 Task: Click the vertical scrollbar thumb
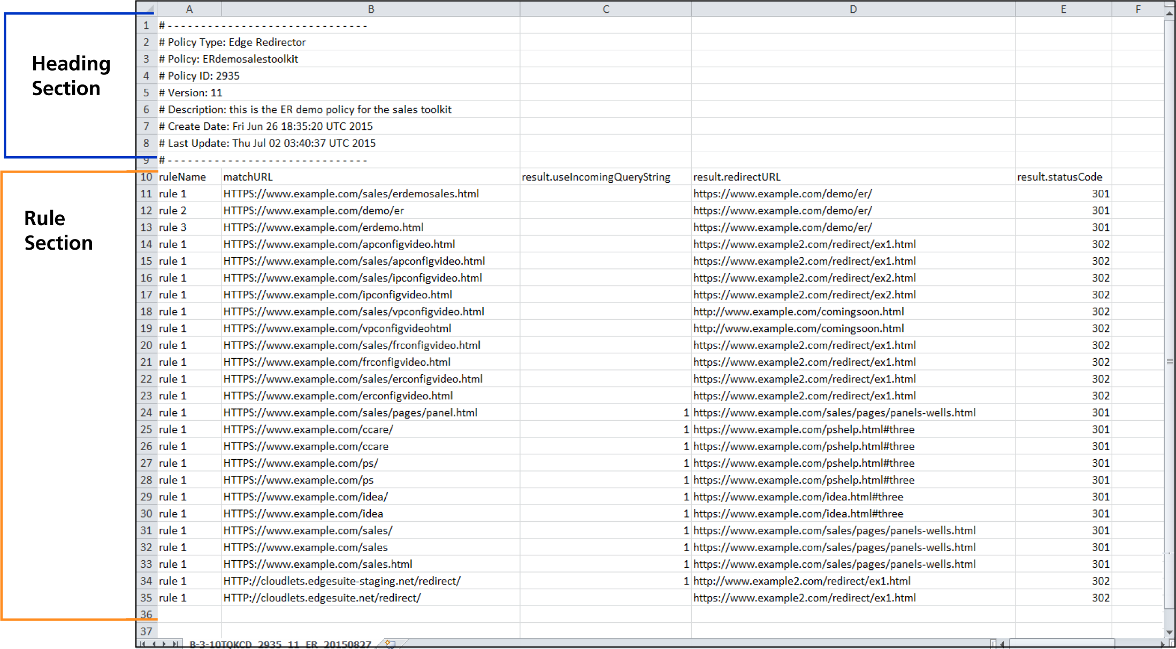pyautogui.click(x=1170, y=361)
